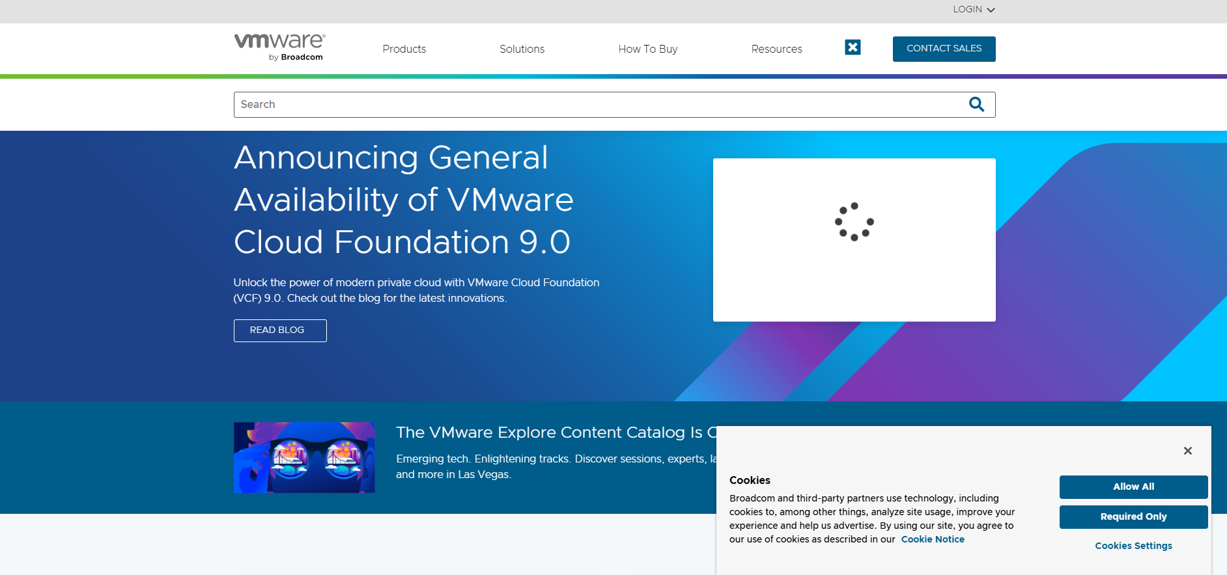Close the search bar with X icon
Viewport: 1227px width, 575px height.
[853, 47]
